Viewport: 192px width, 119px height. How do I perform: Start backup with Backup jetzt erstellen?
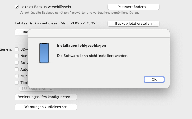click(133, 24)
